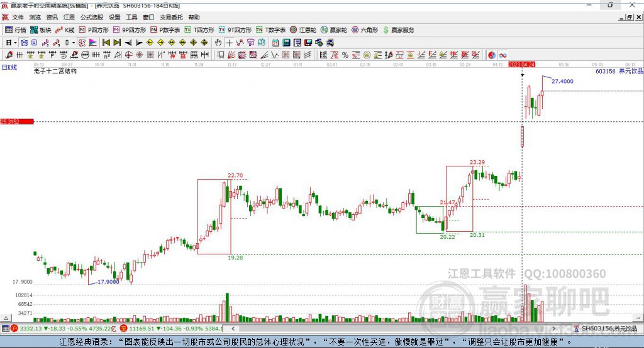Click the Shenzhen index 11169.51 status entry
644x348 pixels.
(x=171, y=329)
